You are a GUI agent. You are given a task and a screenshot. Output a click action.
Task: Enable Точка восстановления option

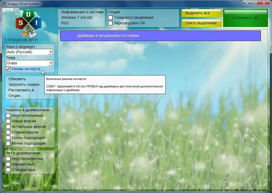(110, 17)
